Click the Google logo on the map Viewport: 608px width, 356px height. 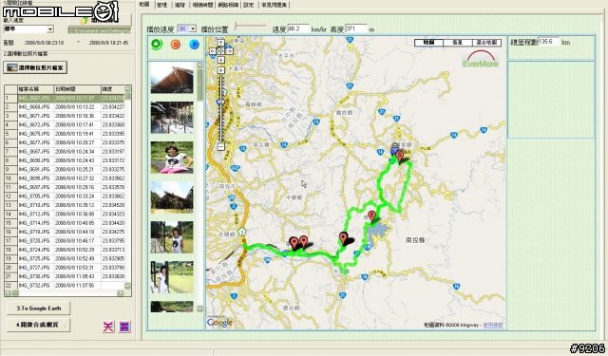click(x=219, y=322)
